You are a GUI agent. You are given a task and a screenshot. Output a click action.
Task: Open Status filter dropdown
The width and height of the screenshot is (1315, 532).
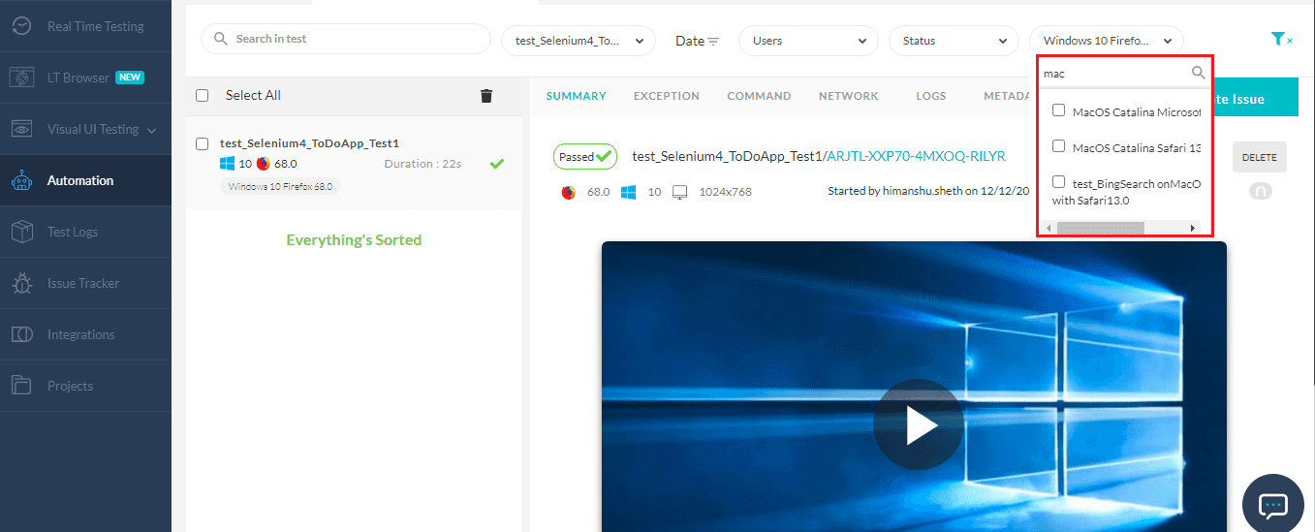[954, 41]
